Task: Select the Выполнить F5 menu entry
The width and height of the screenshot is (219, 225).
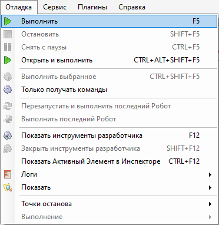Action: [x=109, y=21]
